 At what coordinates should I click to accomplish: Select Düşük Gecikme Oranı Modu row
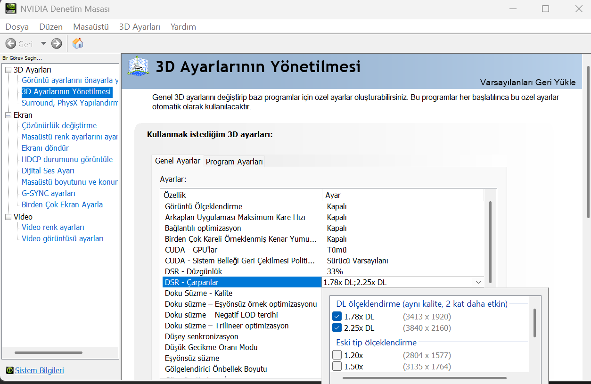click(x=242, y=347)
